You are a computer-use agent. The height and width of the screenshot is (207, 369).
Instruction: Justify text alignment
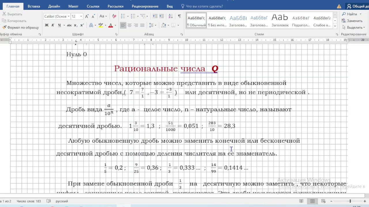[x=142, y=25]
